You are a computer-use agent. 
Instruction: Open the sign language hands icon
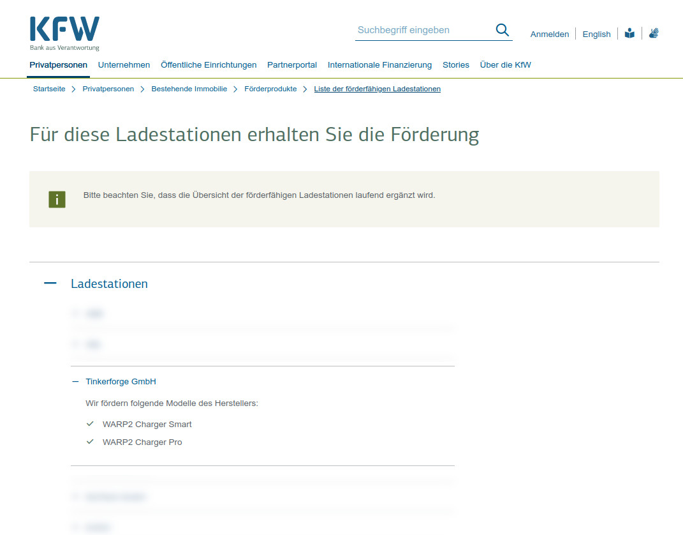(654, 34)
